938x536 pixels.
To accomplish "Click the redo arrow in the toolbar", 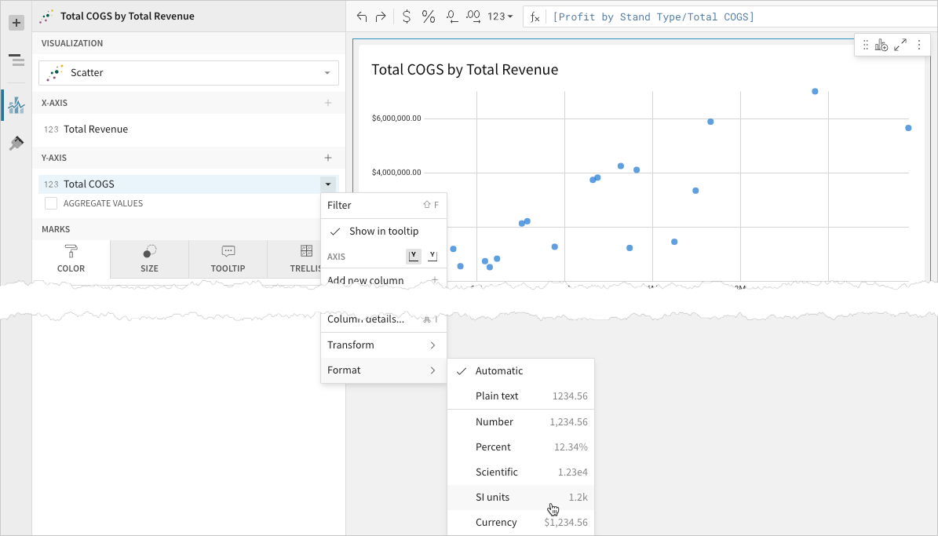I will (x=381, y=16).
